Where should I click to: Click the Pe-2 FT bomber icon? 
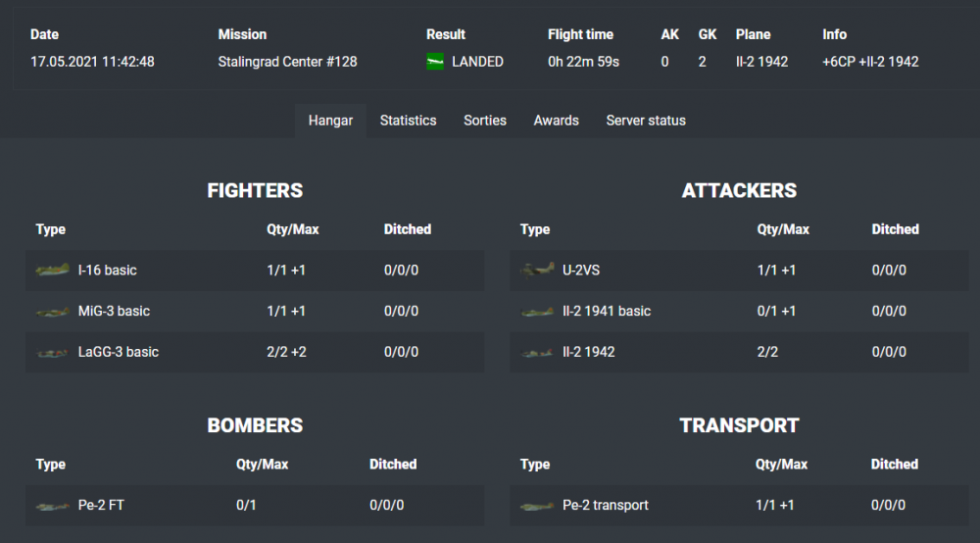tap(52, 506)
